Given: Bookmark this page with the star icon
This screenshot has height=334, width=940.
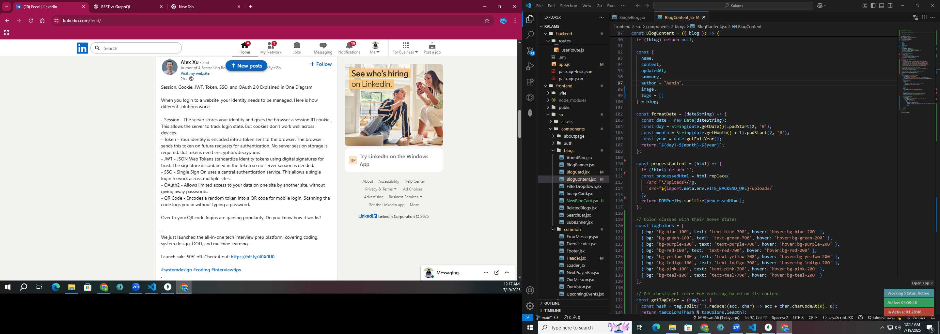Looking at the screenshot, I should [x=487, y=21].
